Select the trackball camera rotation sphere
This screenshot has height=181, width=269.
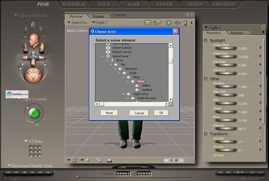pyautogui.click(x=33, y=75)
